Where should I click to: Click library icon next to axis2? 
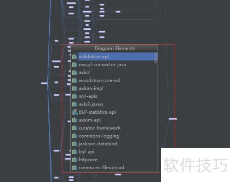75,72
